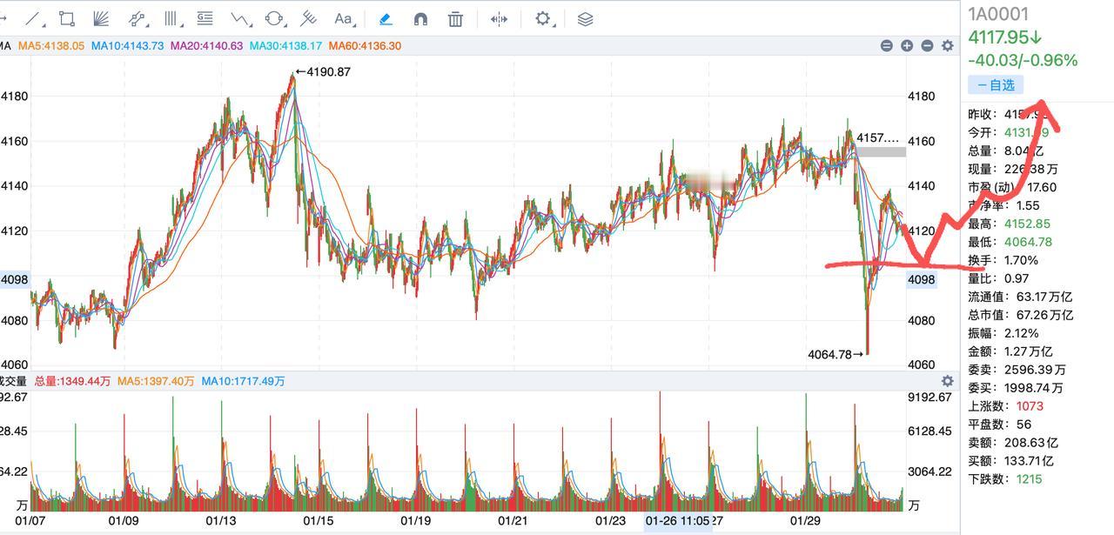Screen dimensions: 1114x535
Task: Click the blue highlighter pen icon
Action: coord(386,18)
